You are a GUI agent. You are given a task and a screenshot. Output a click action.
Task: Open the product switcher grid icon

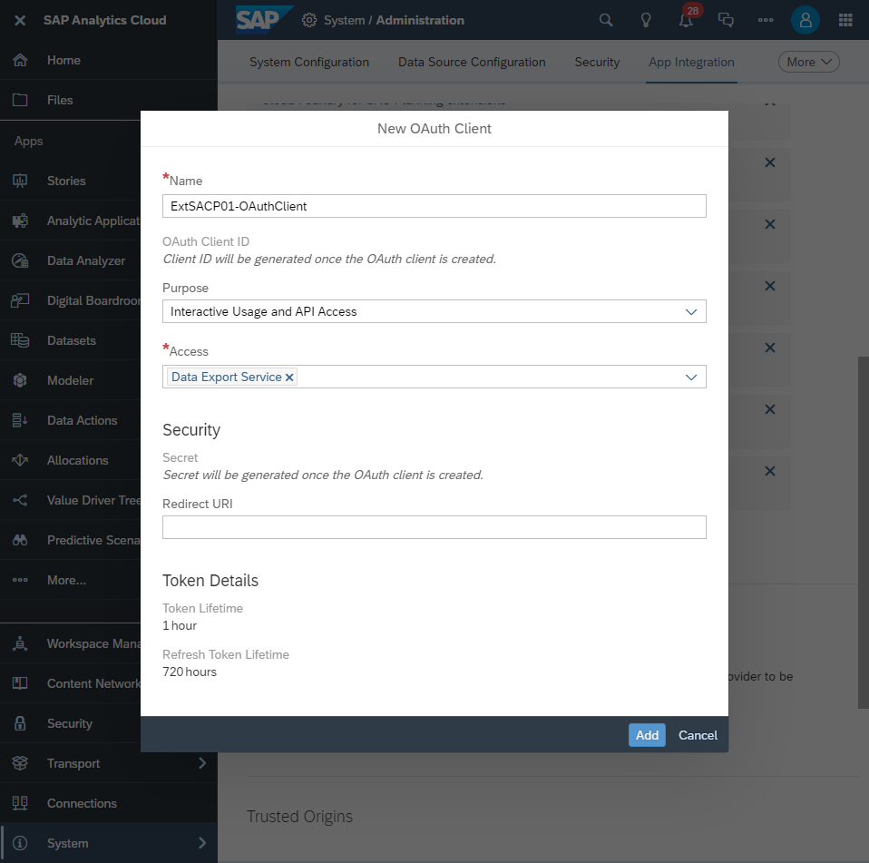pos(845,21)
